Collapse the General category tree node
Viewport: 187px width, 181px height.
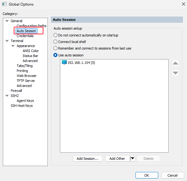click(7, 21)
